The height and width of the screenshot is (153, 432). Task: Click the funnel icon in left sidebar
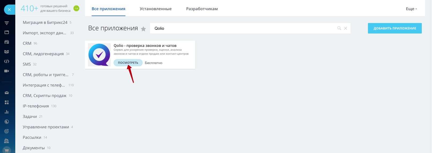coord(7,23)
